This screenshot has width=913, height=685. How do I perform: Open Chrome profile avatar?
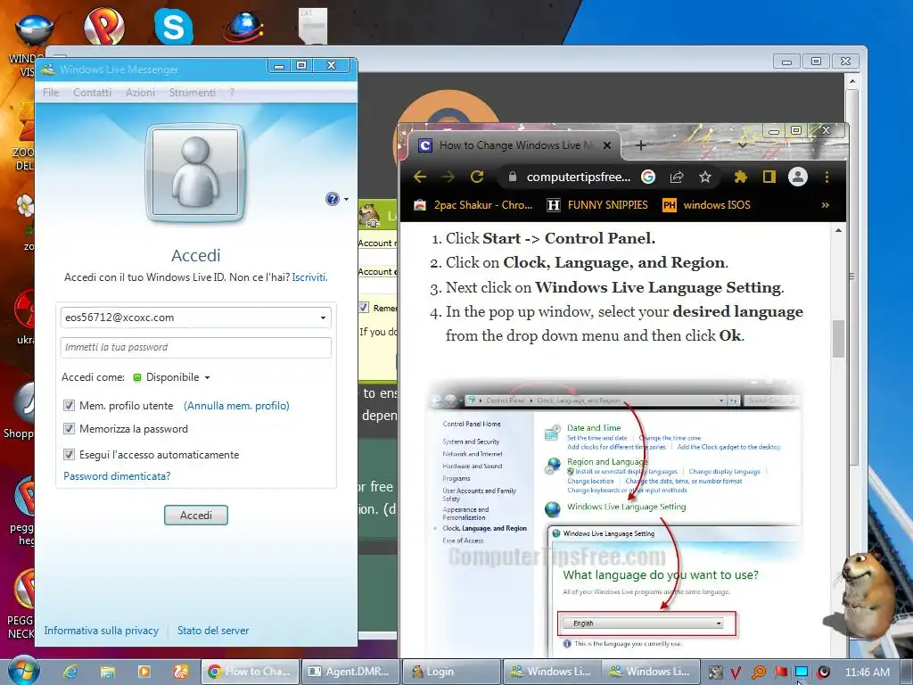(798, 177)
